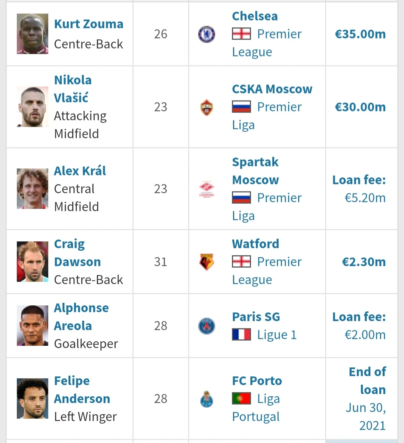Click the €35.00m transfer fee link
Screen dimensions: 404x443
[x=360, y=34]
